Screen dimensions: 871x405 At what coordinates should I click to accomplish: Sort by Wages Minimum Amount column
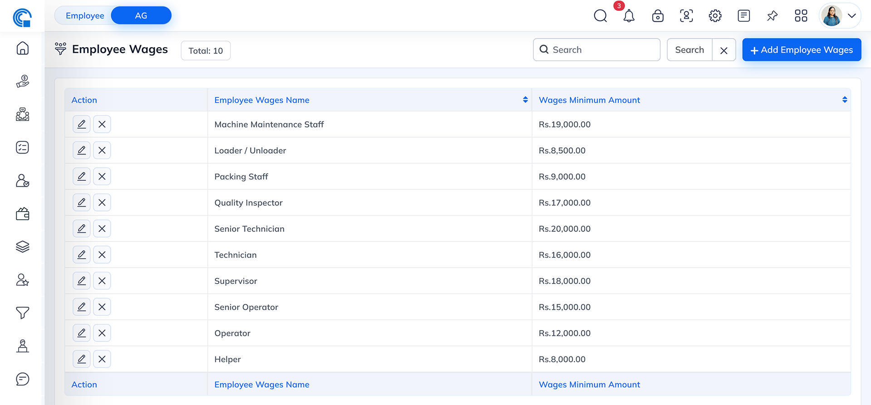(844, 100)
